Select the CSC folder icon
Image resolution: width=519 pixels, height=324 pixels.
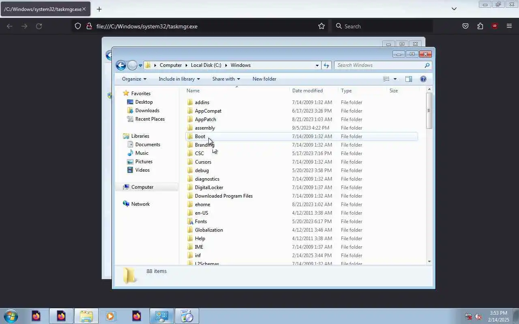click(190, 153)
